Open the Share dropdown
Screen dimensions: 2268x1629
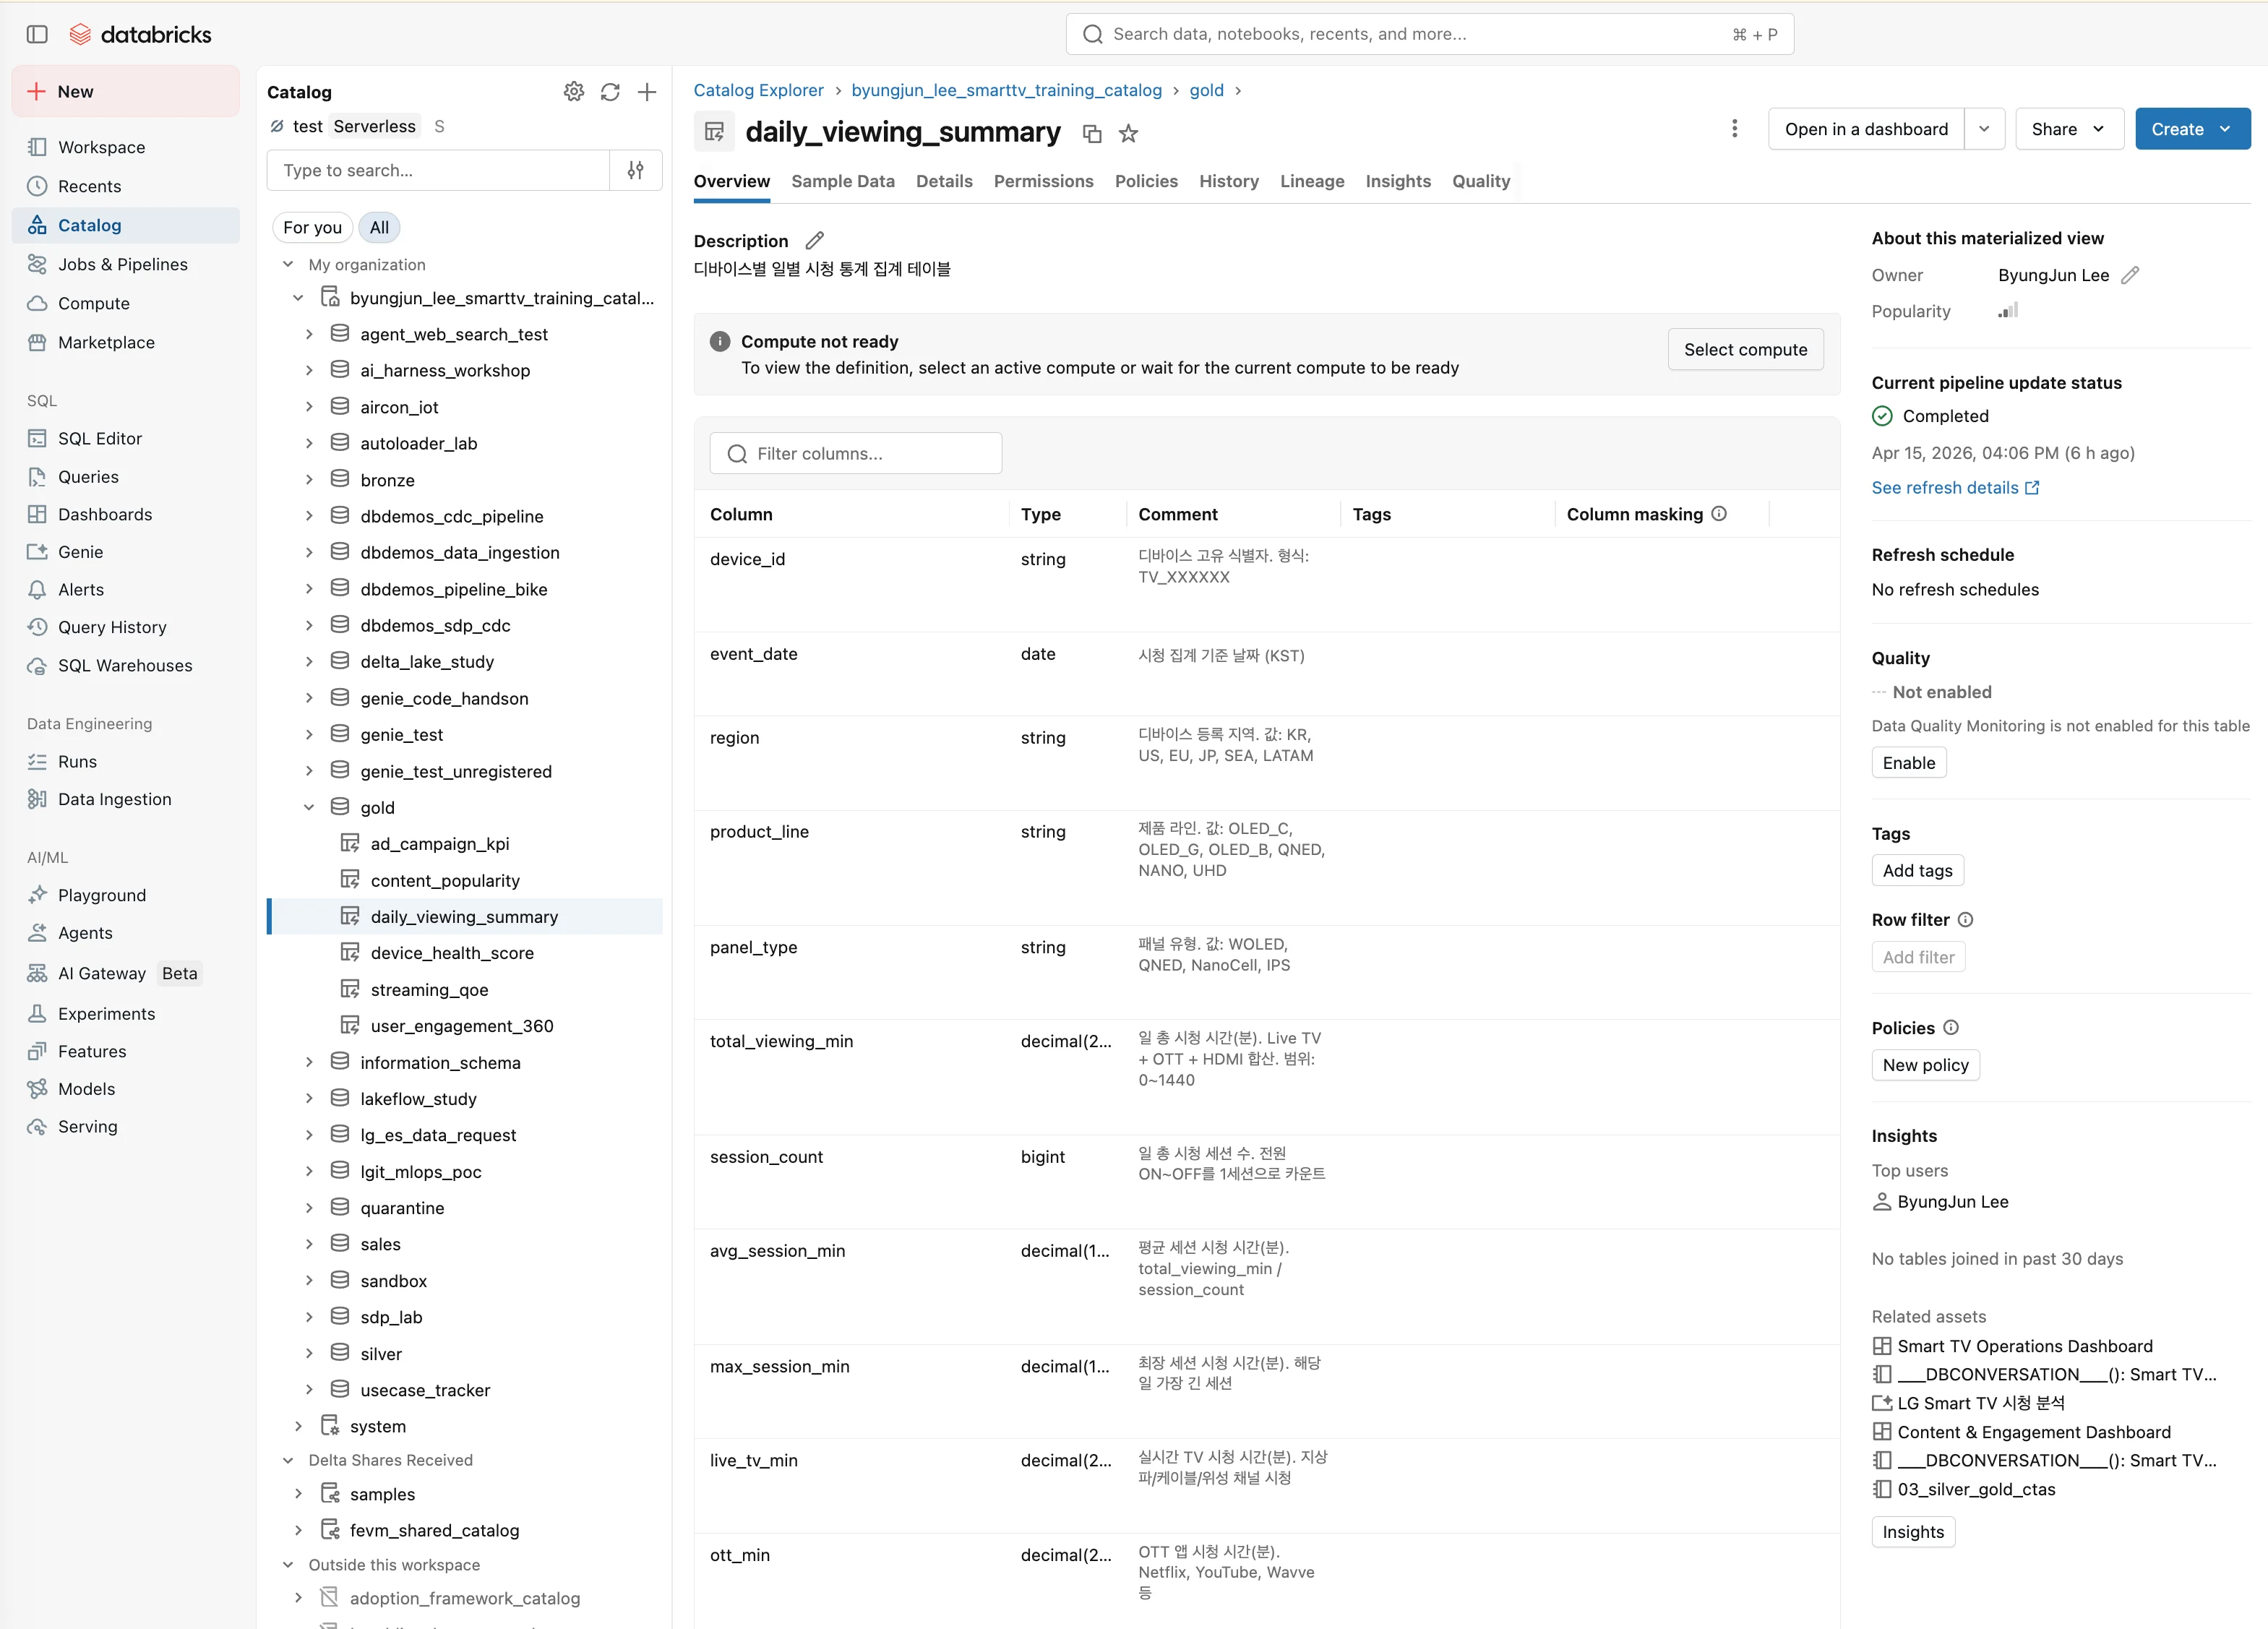[2069, 129]
